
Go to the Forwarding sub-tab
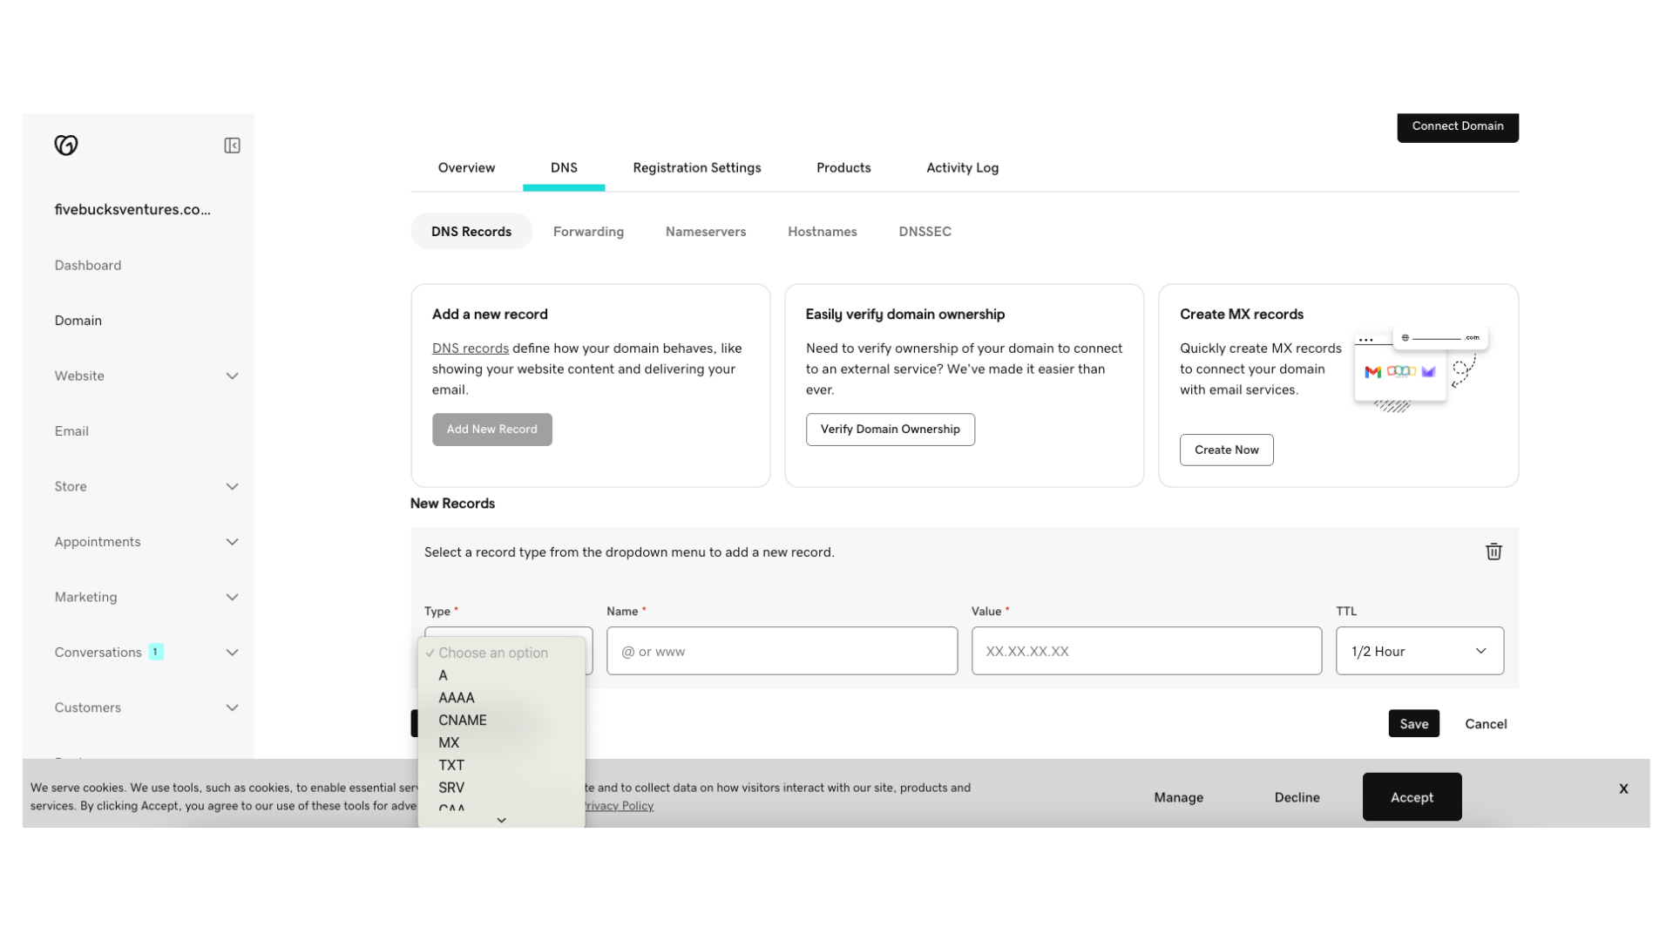pos(588,232)
